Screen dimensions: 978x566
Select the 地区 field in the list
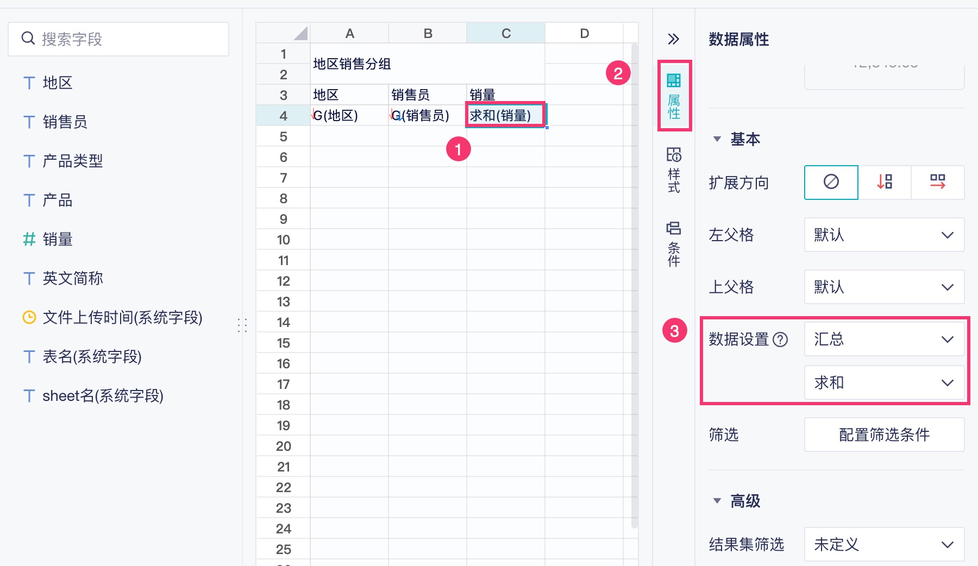tap(58, 83)
